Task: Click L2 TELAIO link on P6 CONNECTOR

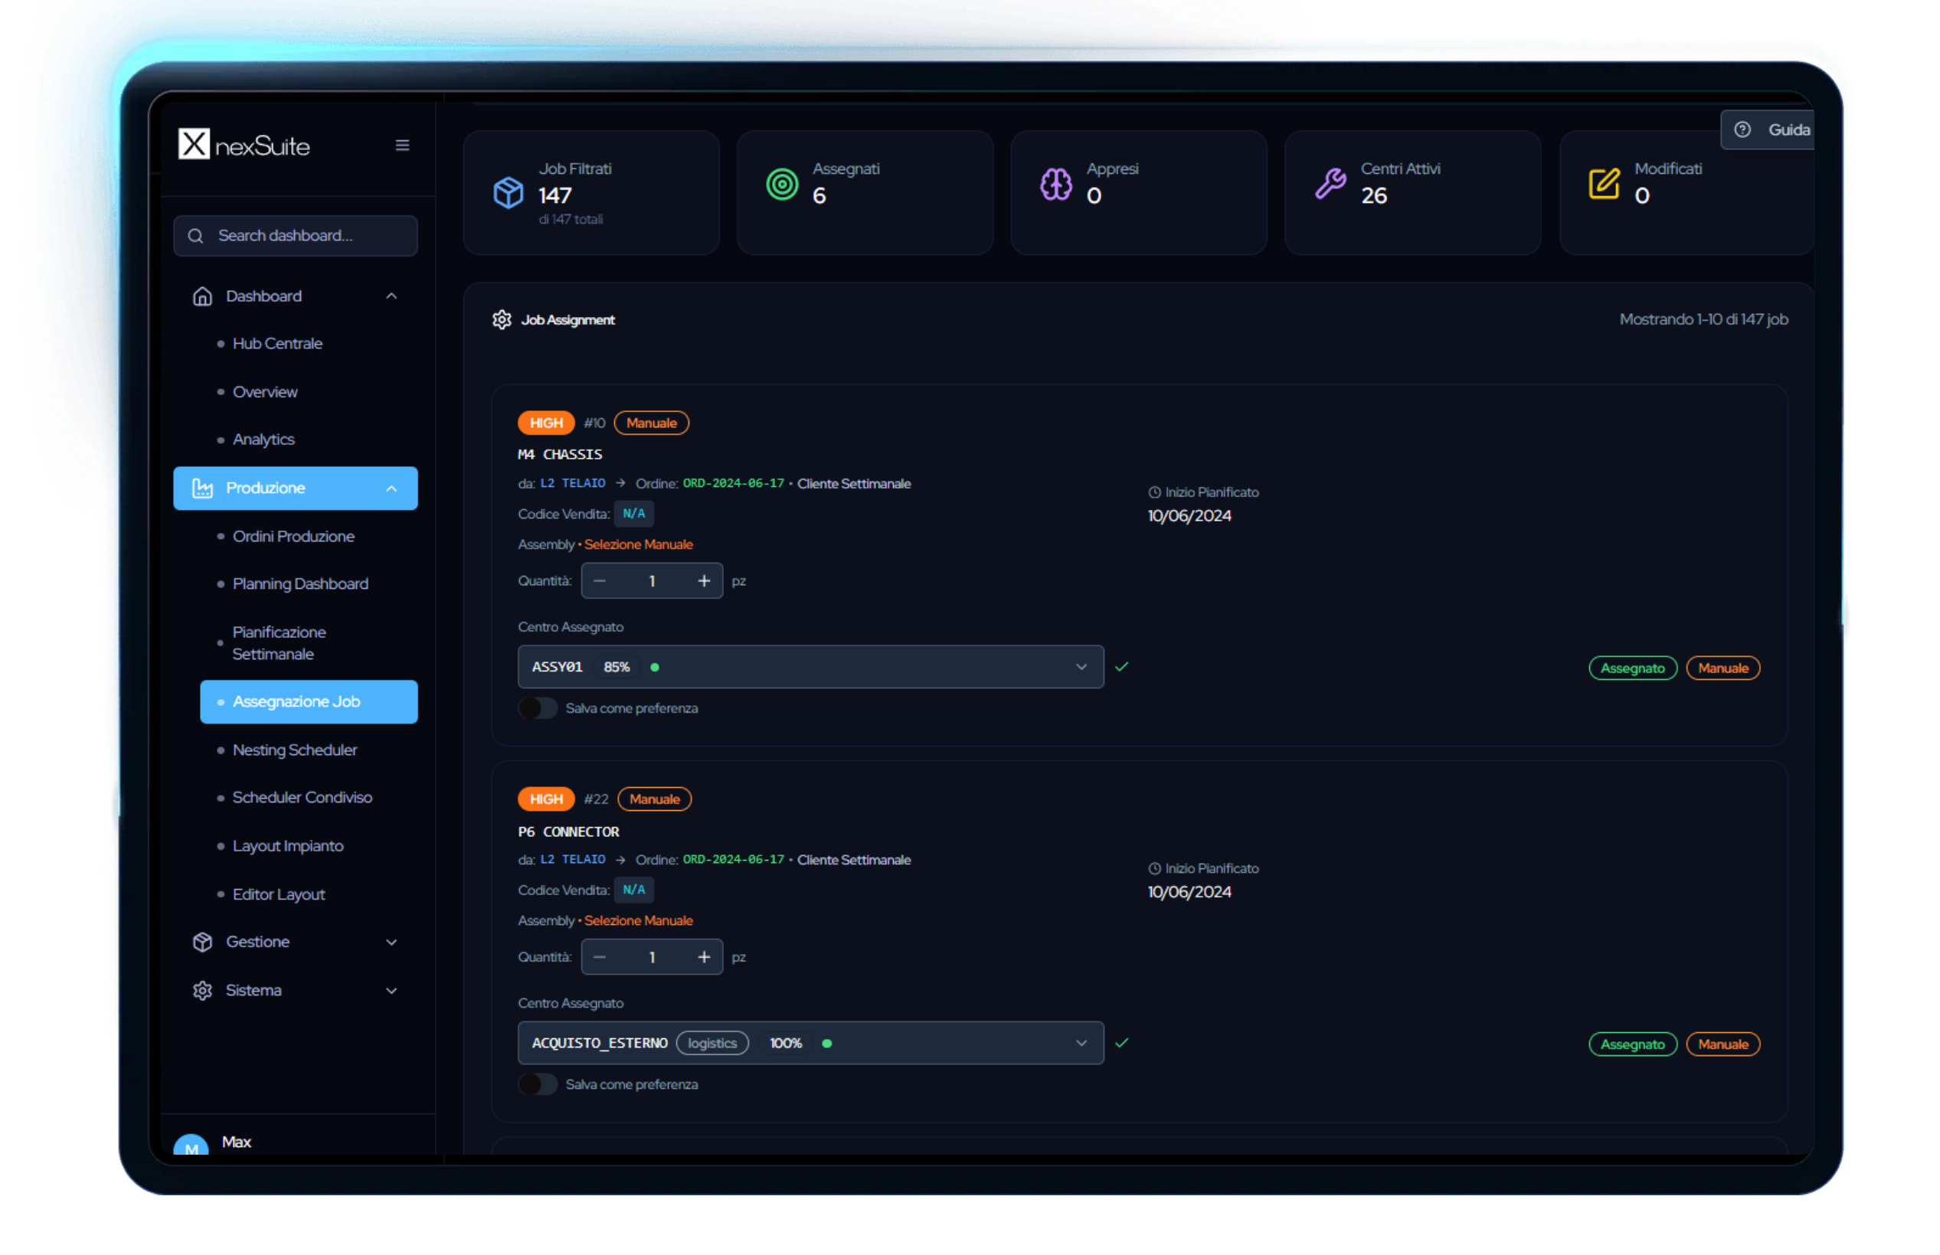Action: pyautogui.click(x=572, y=860)
